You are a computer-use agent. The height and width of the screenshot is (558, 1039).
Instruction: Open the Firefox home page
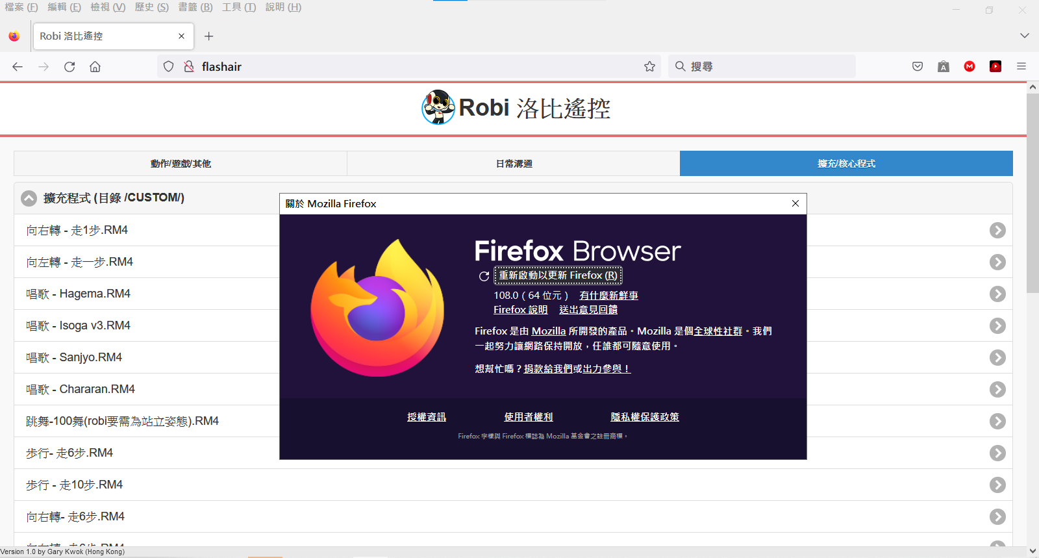(x=95, y=66)
